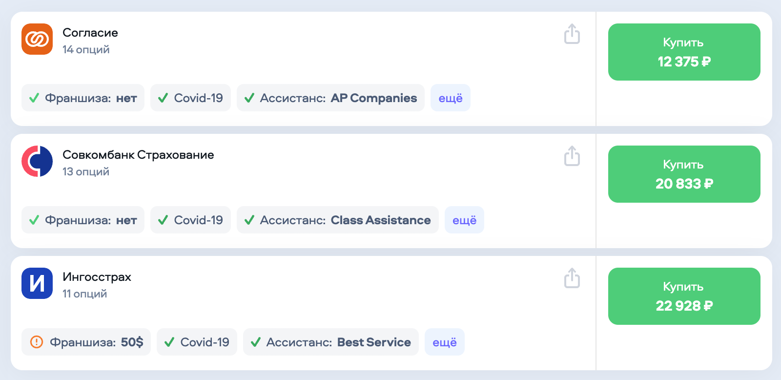This screenshot has width=781, height=380.
Task: Expand more options for Совкомбанк with ещё
Action: [x=464, y=220]
